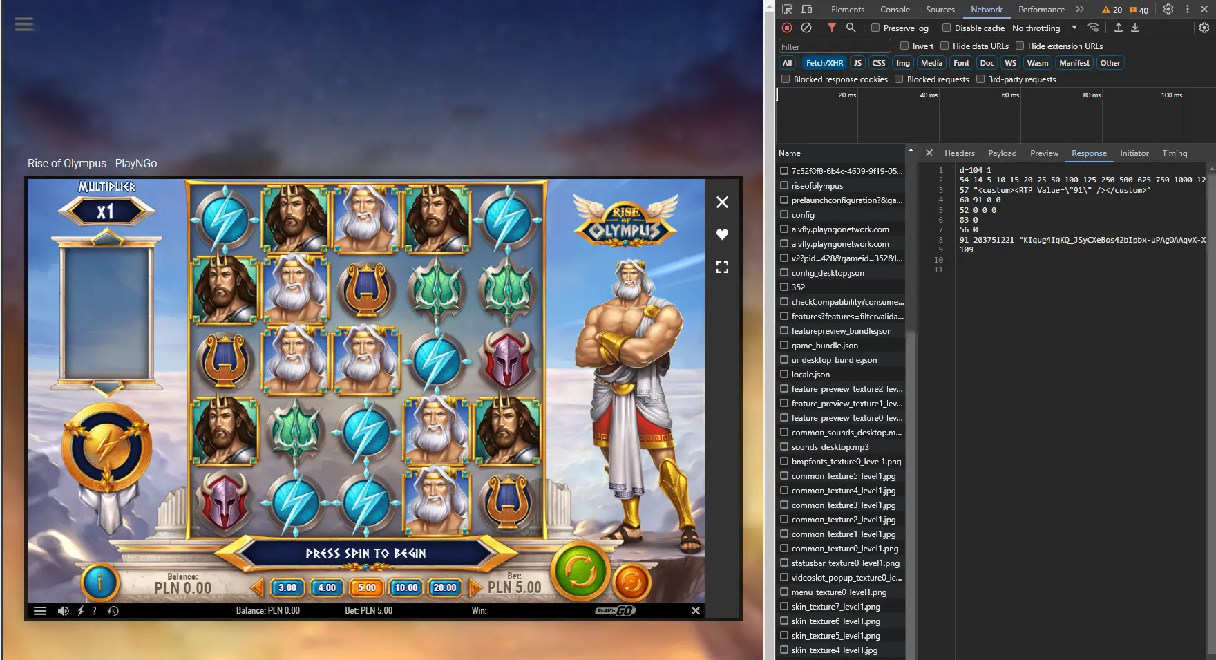Check Hide data URLs
The height and width of the screenshot is (660, 1216).
[x=944, y=46]
